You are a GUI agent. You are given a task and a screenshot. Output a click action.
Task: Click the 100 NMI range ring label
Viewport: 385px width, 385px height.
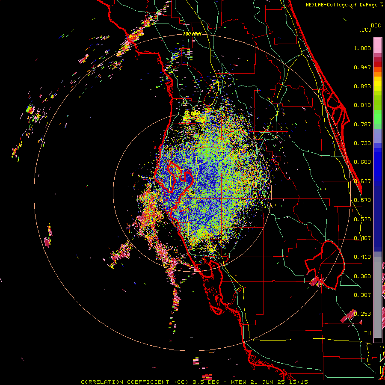(192, 34)
